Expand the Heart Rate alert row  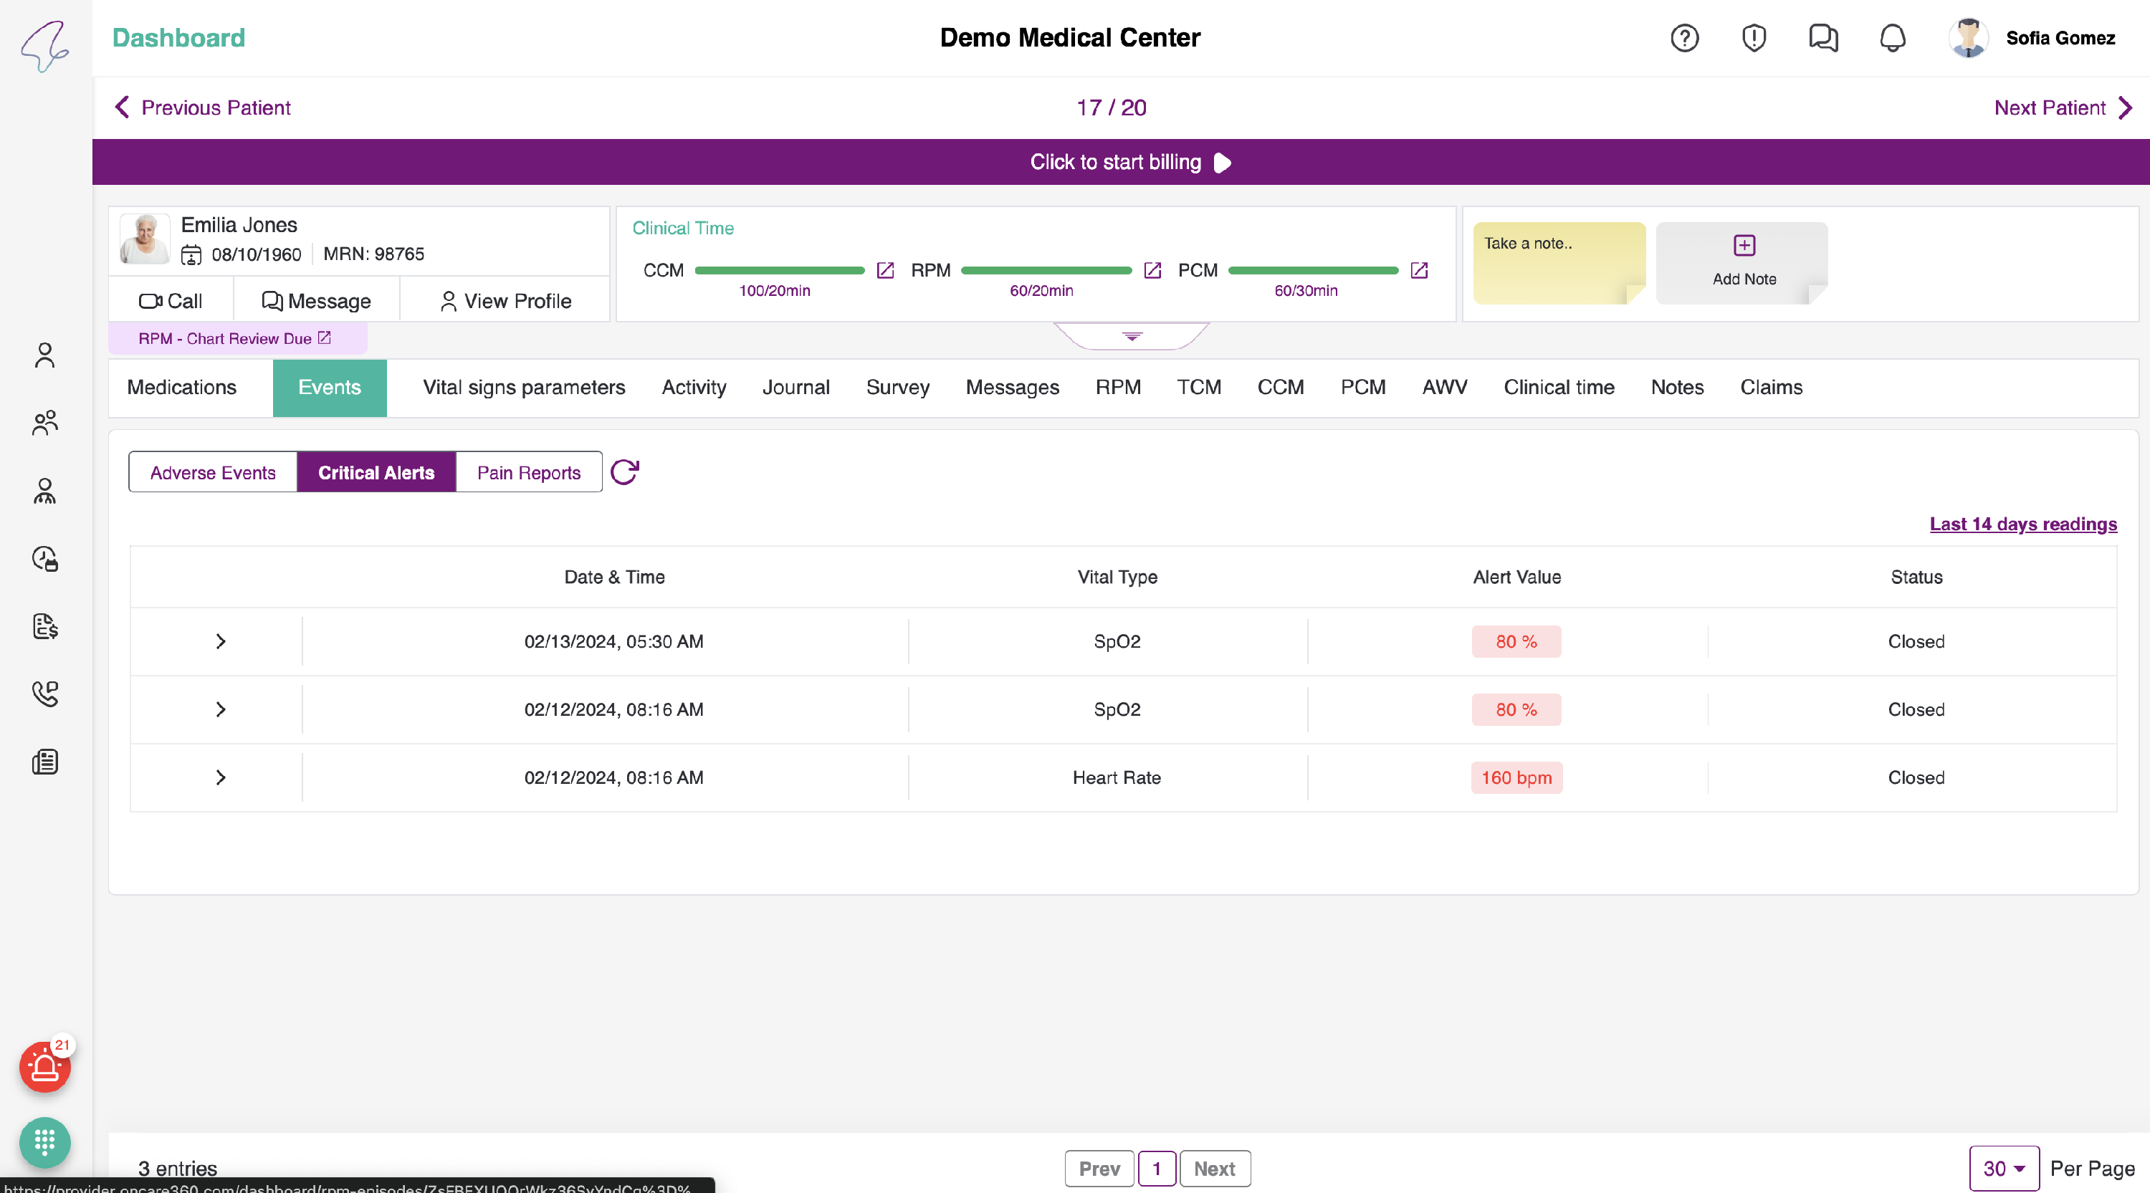(x=220, y=777)
